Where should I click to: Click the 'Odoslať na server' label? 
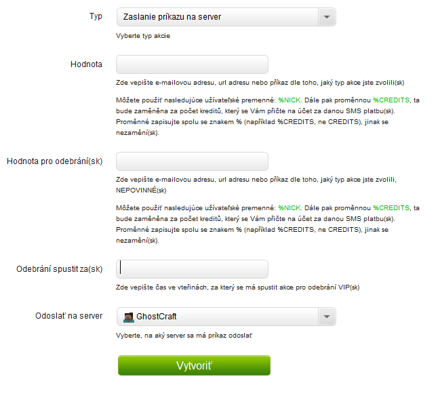[68, 316]
